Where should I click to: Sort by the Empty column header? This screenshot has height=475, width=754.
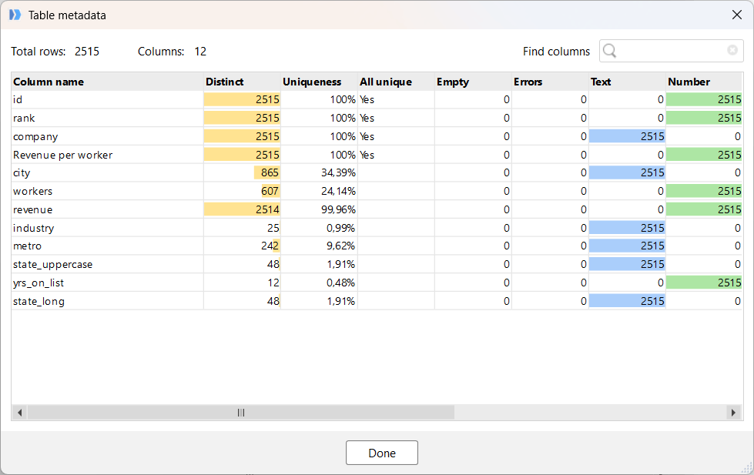[473, 82]
